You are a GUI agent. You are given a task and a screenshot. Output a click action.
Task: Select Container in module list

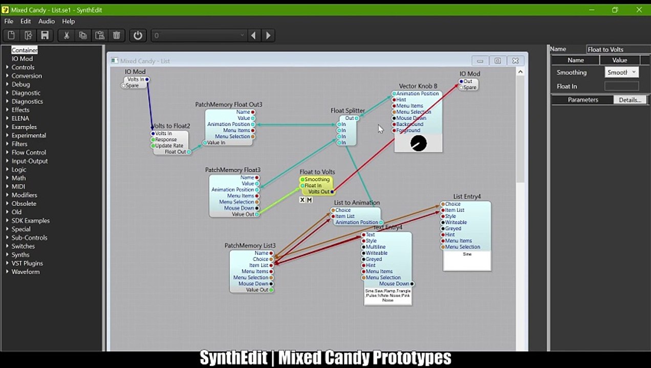pyautogui.click(x=25, y=50)
